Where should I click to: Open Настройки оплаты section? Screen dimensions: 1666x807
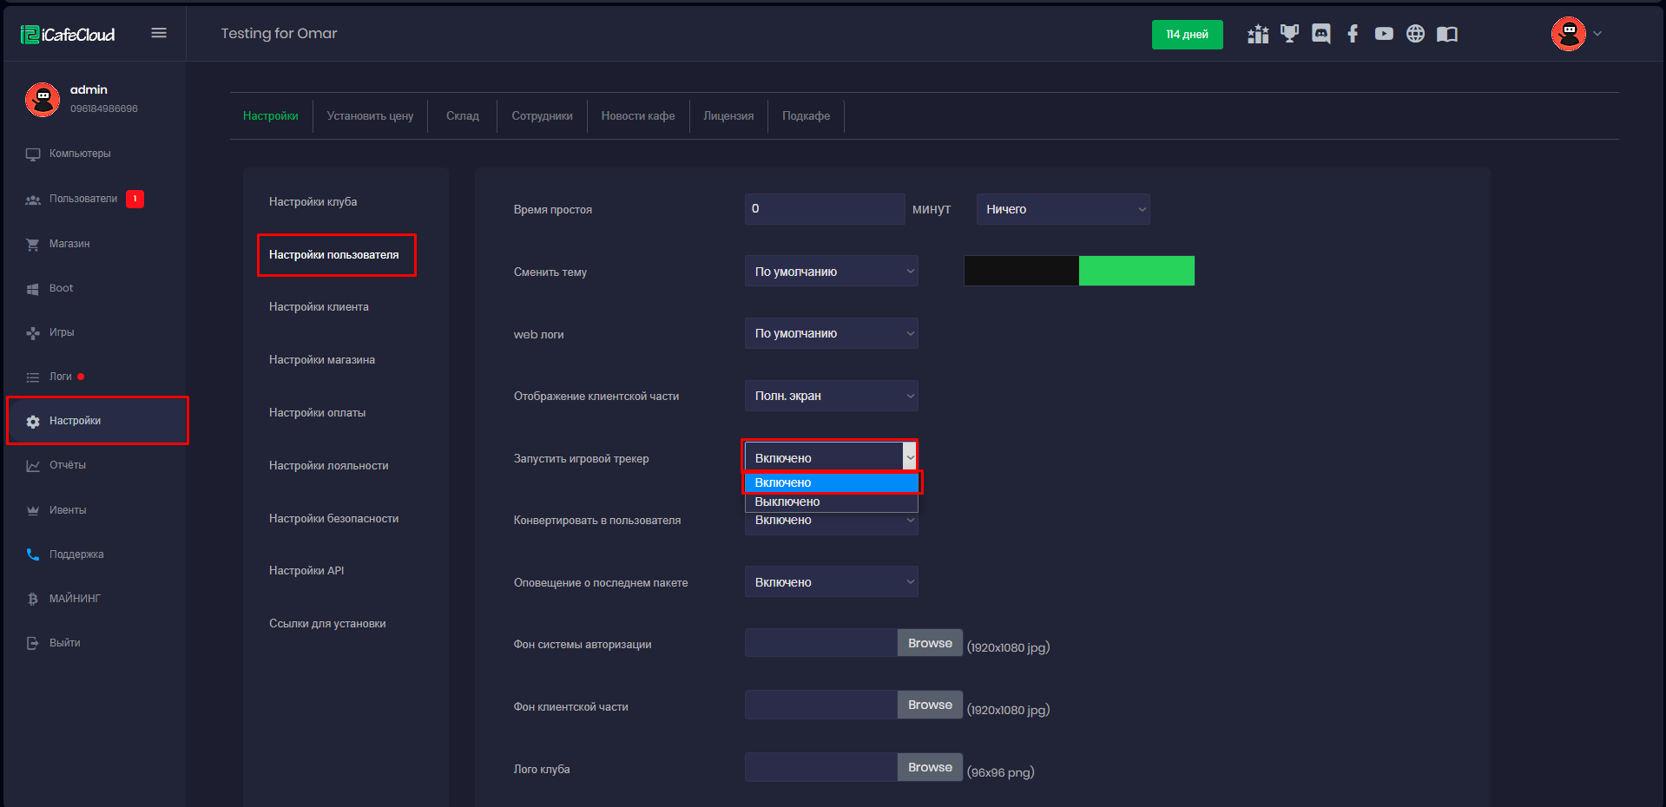[317, 413]
